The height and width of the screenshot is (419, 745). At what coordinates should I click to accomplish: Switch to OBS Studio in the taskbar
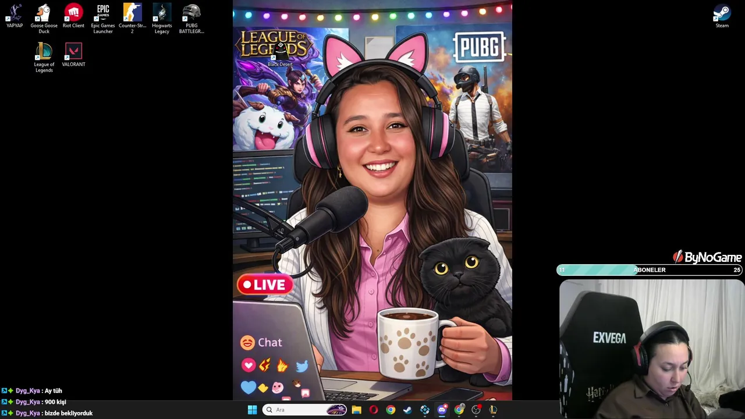(476, 410)
